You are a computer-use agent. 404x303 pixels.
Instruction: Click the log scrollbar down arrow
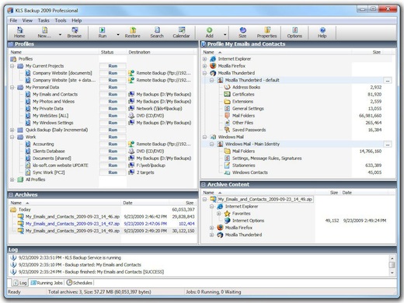(x=392, y=273)
